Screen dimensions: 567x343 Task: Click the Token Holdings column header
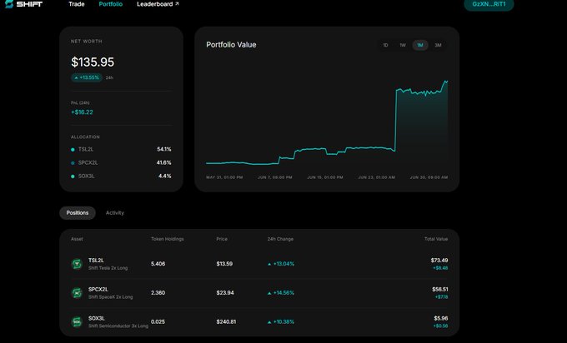click(x=168, y=239)
